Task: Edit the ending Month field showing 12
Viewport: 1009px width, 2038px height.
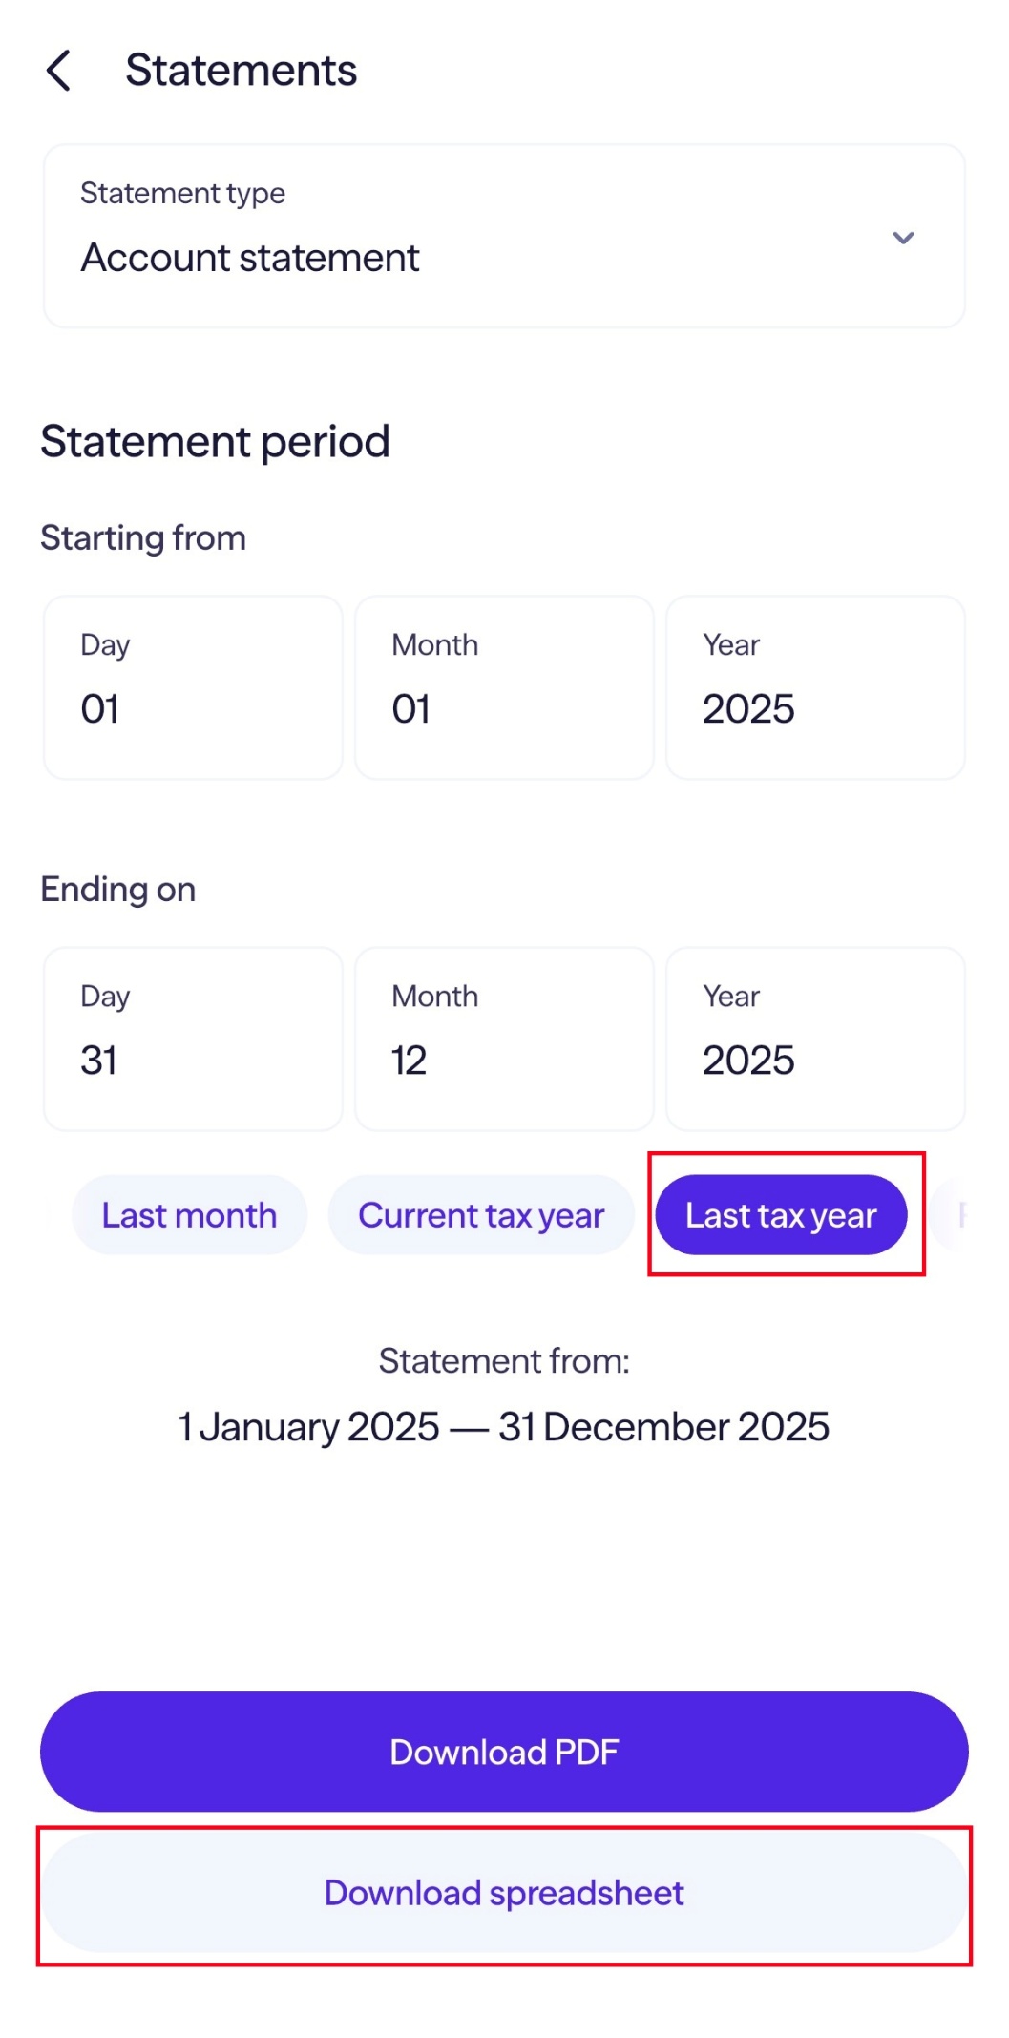Action: coord(505,1039)
